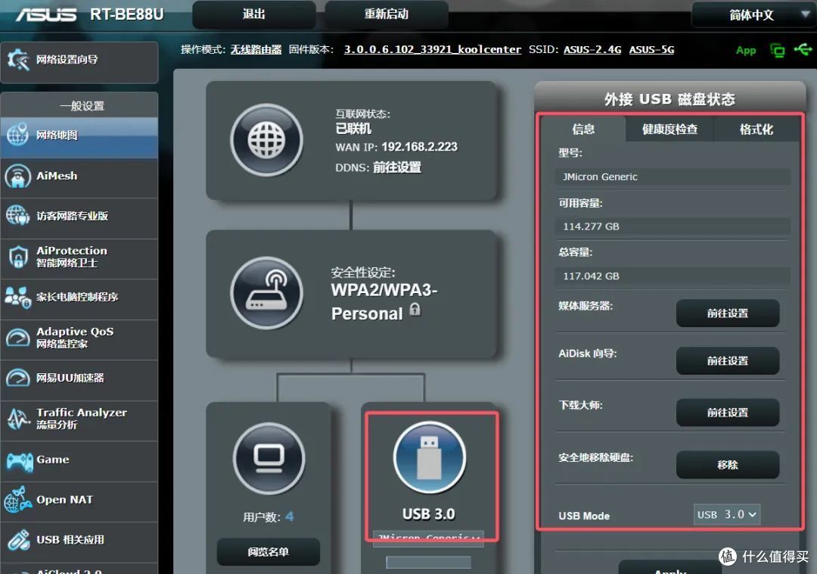
Task: Open the ASUS-2.4G SSID link
Action: tap(592, 49)
